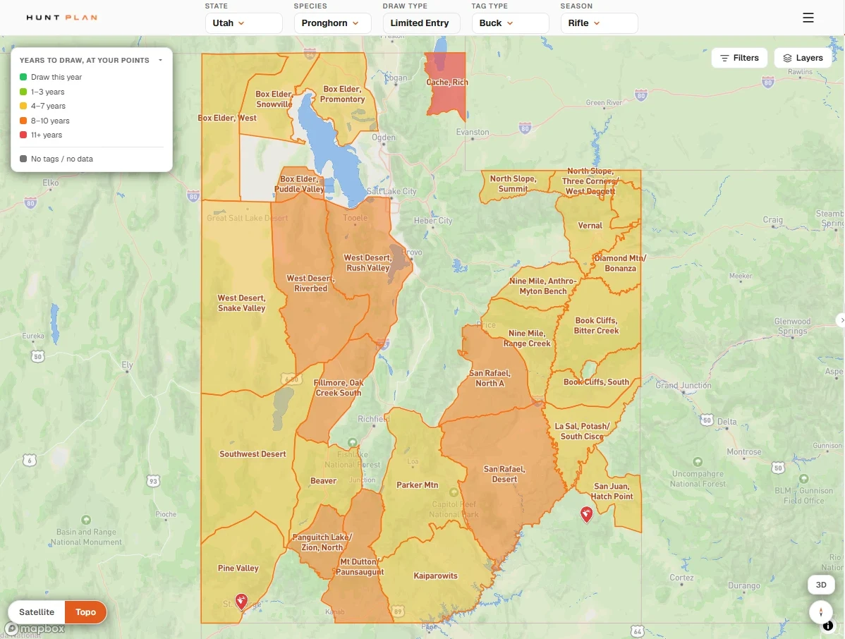Open the Layers panel
Viewport: 845px width, 639px height.
coord(803,59)
